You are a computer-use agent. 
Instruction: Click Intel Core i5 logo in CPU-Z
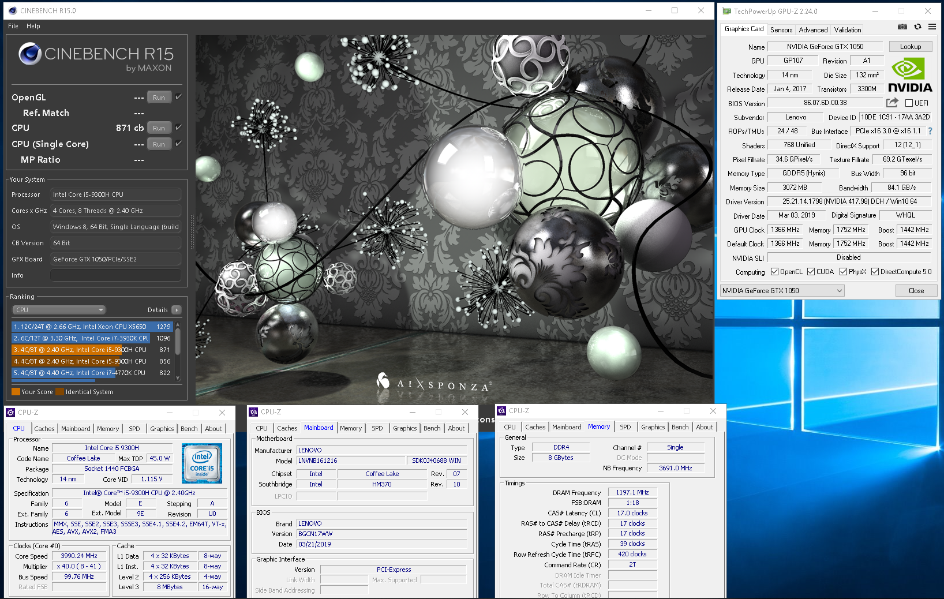(x=201, y=463)
